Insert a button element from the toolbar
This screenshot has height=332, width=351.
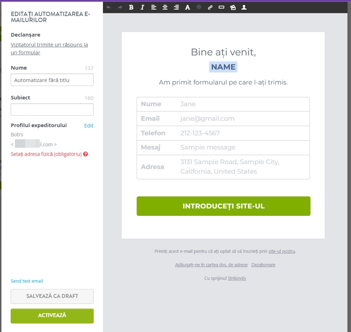221,7
